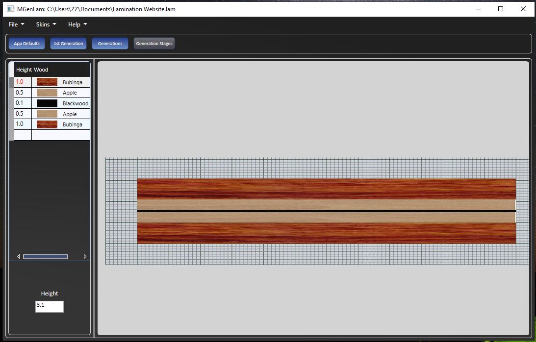The image size is (536, 342).
Task: Click the empty new row in wood table
Action: point(51,135)
